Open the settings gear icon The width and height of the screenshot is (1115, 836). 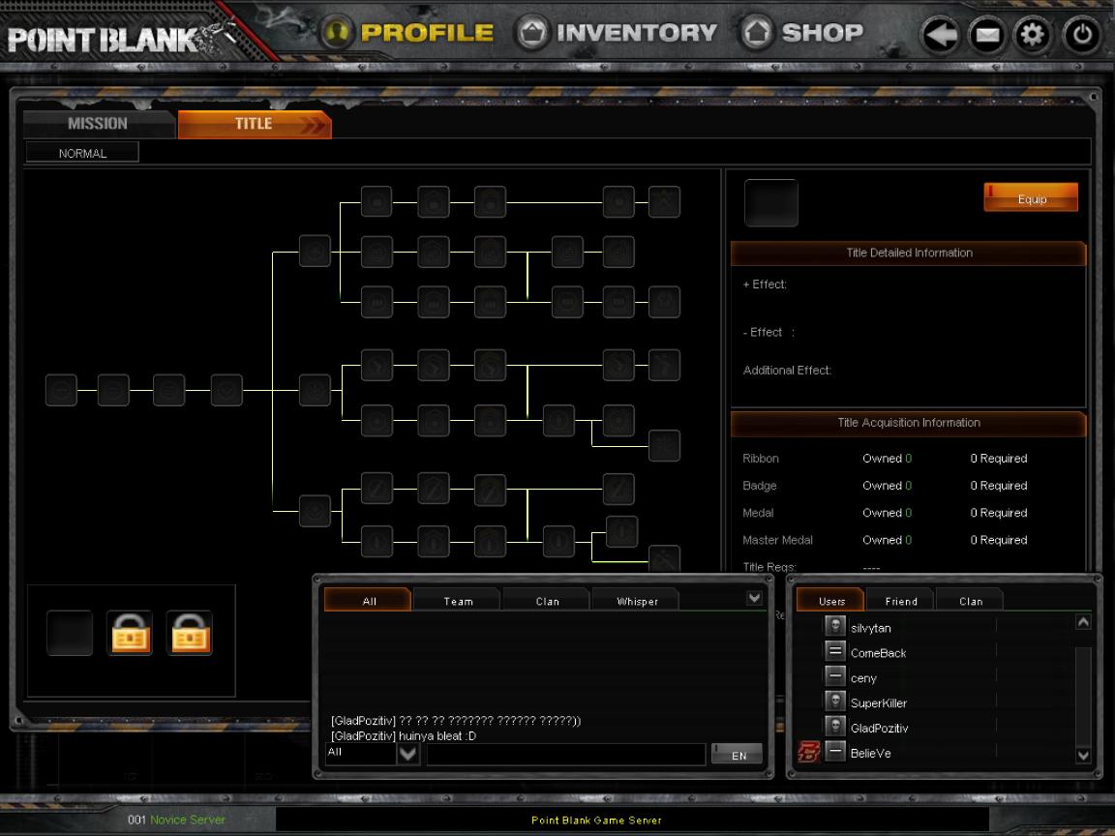point(1033,36)
